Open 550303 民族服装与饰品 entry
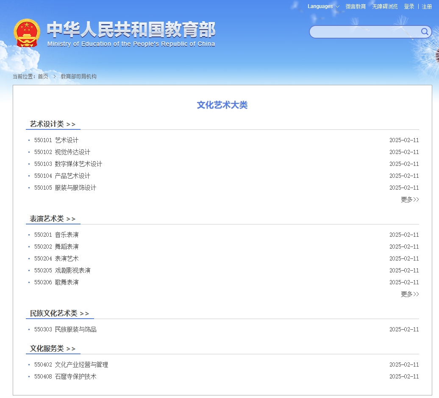The image size is (439, 398). 65,329
